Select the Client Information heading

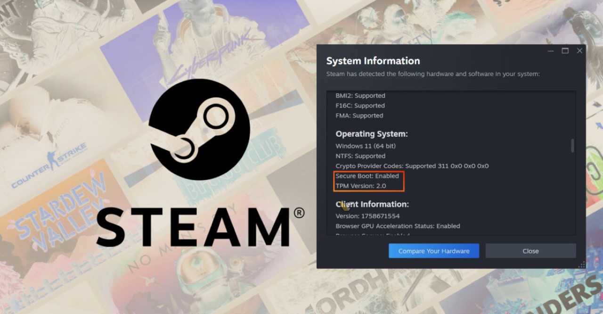pos(372,204)
